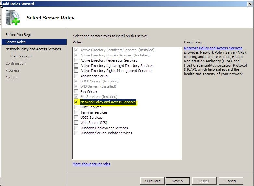The width and height of the screenshot is (254, 186).
Task: Click Active Directory Domain Services checkbox
Action: click(x=76, y=55)
